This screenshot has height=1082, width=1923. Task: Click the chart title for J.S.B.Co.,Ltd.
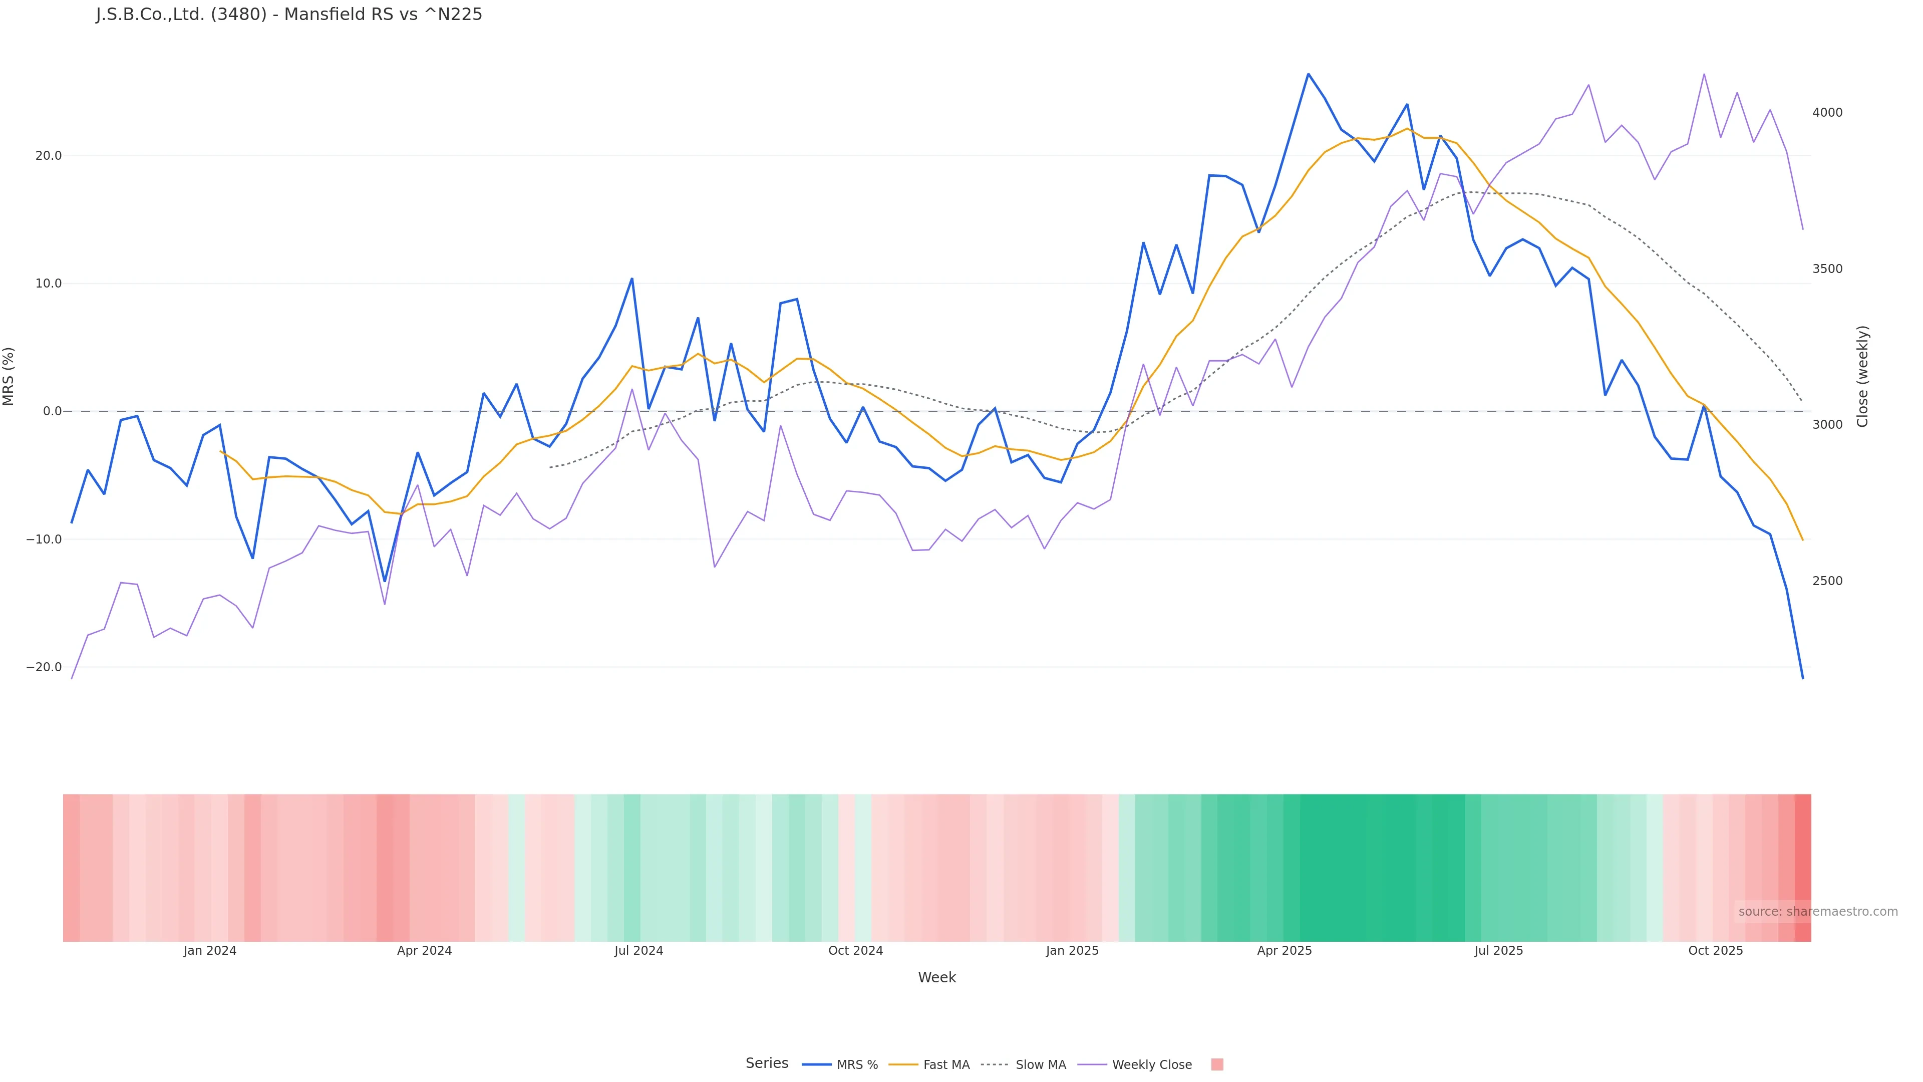click(x=289, y=15)
